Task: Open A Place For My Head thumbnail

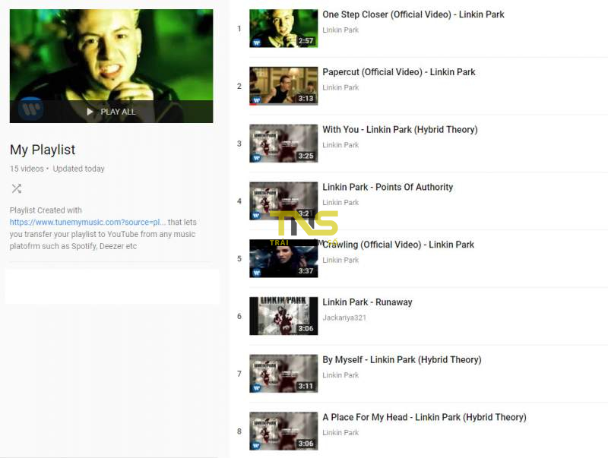Action: 283,431
